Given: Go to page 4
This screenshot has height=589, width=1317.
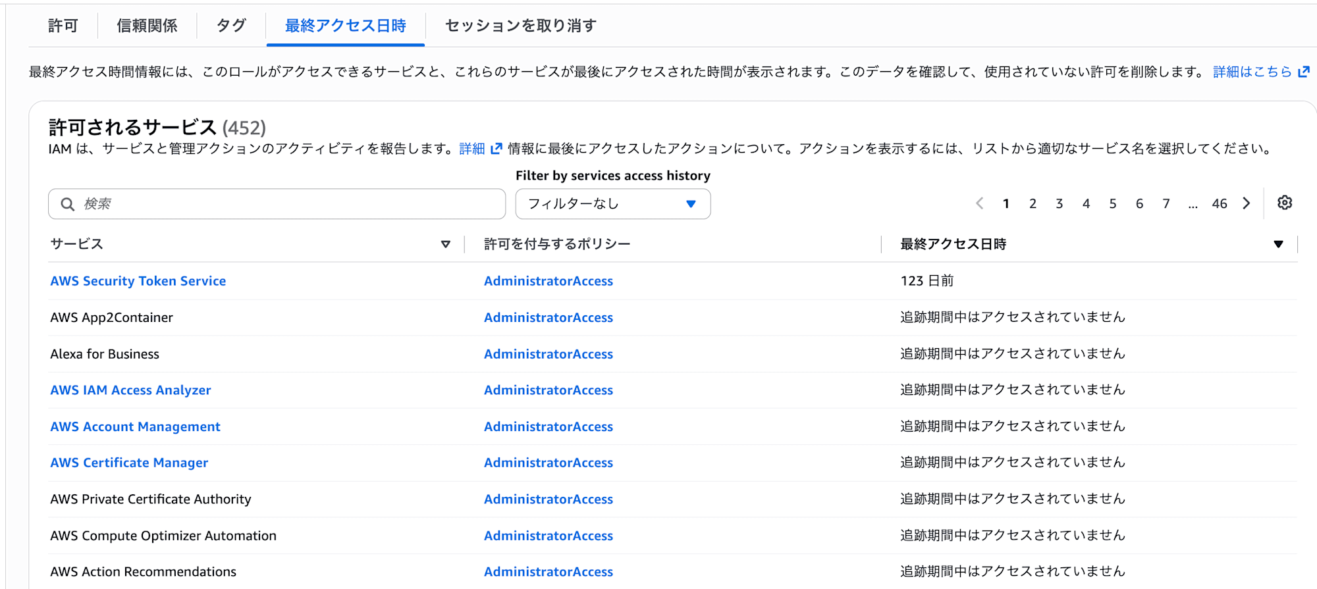Looking at the screenshot, I should click(1086, 204).
